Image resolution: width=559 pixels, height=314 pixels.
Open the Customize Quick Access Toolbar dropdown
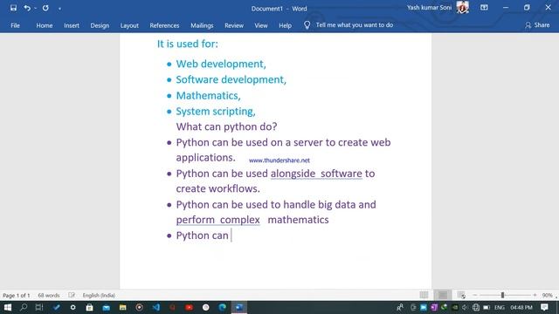click(x=59, y=9)
